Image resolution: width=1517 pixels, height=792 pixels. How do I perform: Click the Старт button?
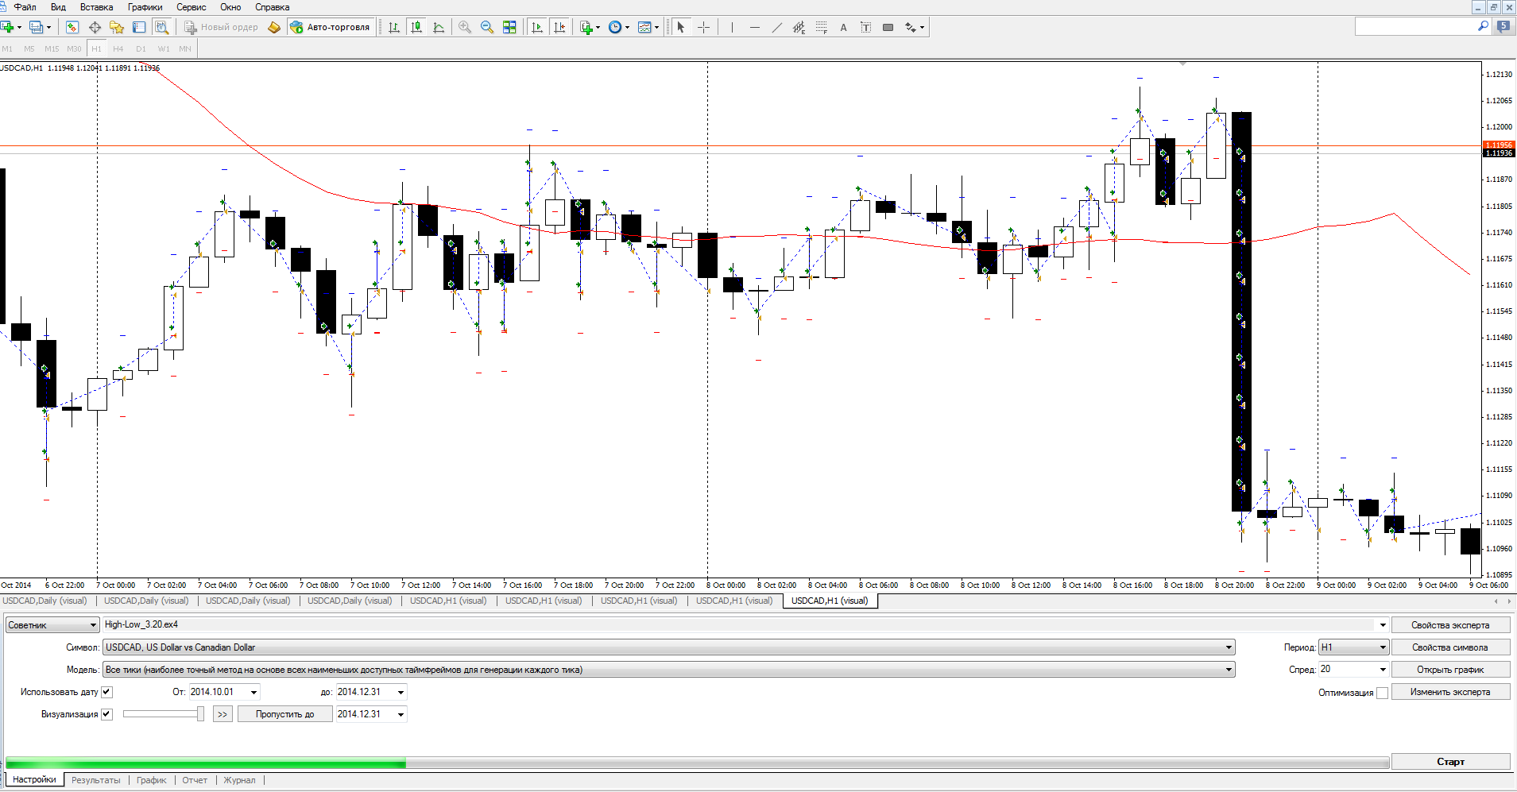1450,762
